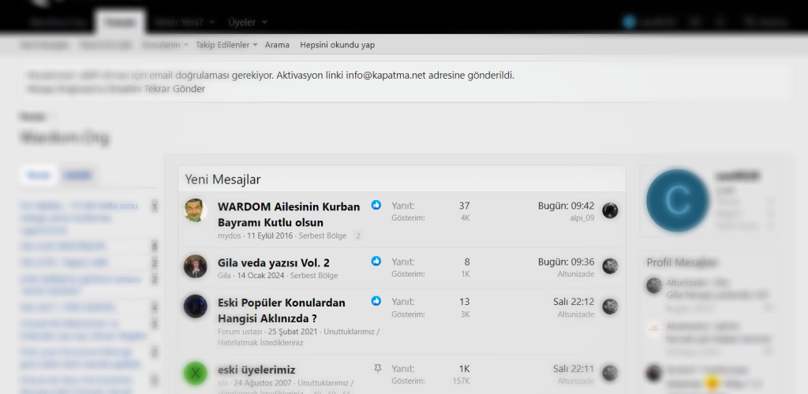
Task: Open Serbest Bölge under the WARDOM thread
Action: (323, 236)
